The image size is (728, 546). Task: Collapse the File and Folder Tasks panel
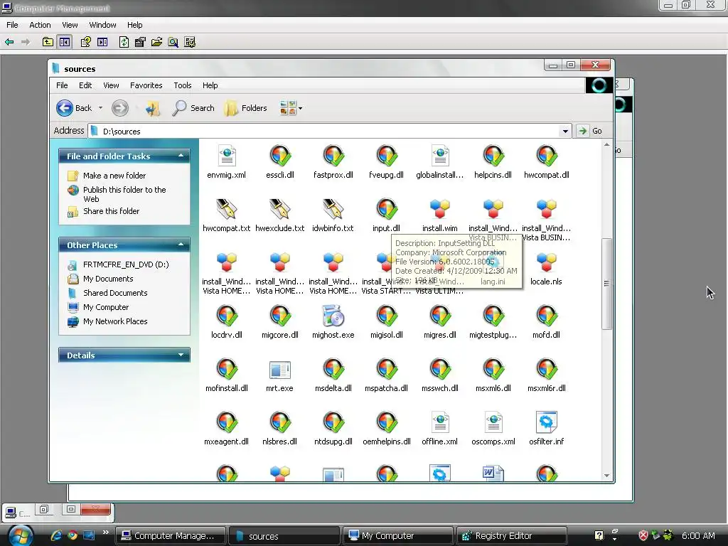[181, 156]
